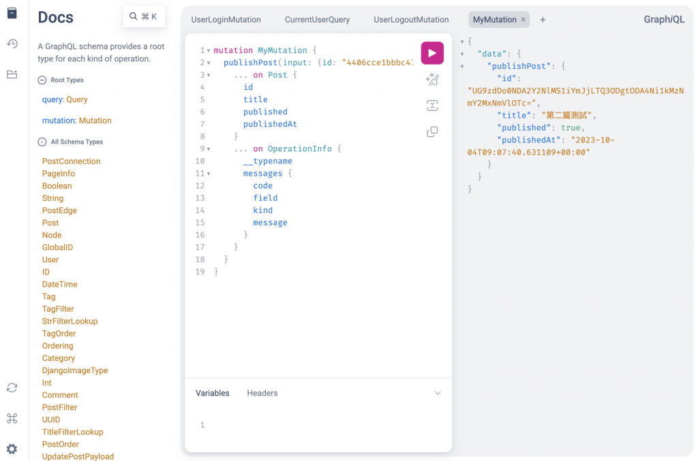This screenshot has height=461, width=698.
Task: Open the Mutation root type link
Action: 95,121
